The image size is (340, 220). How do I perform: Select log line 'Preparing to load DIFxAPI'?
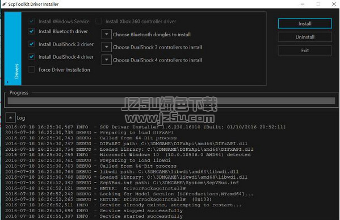(89, 132)
